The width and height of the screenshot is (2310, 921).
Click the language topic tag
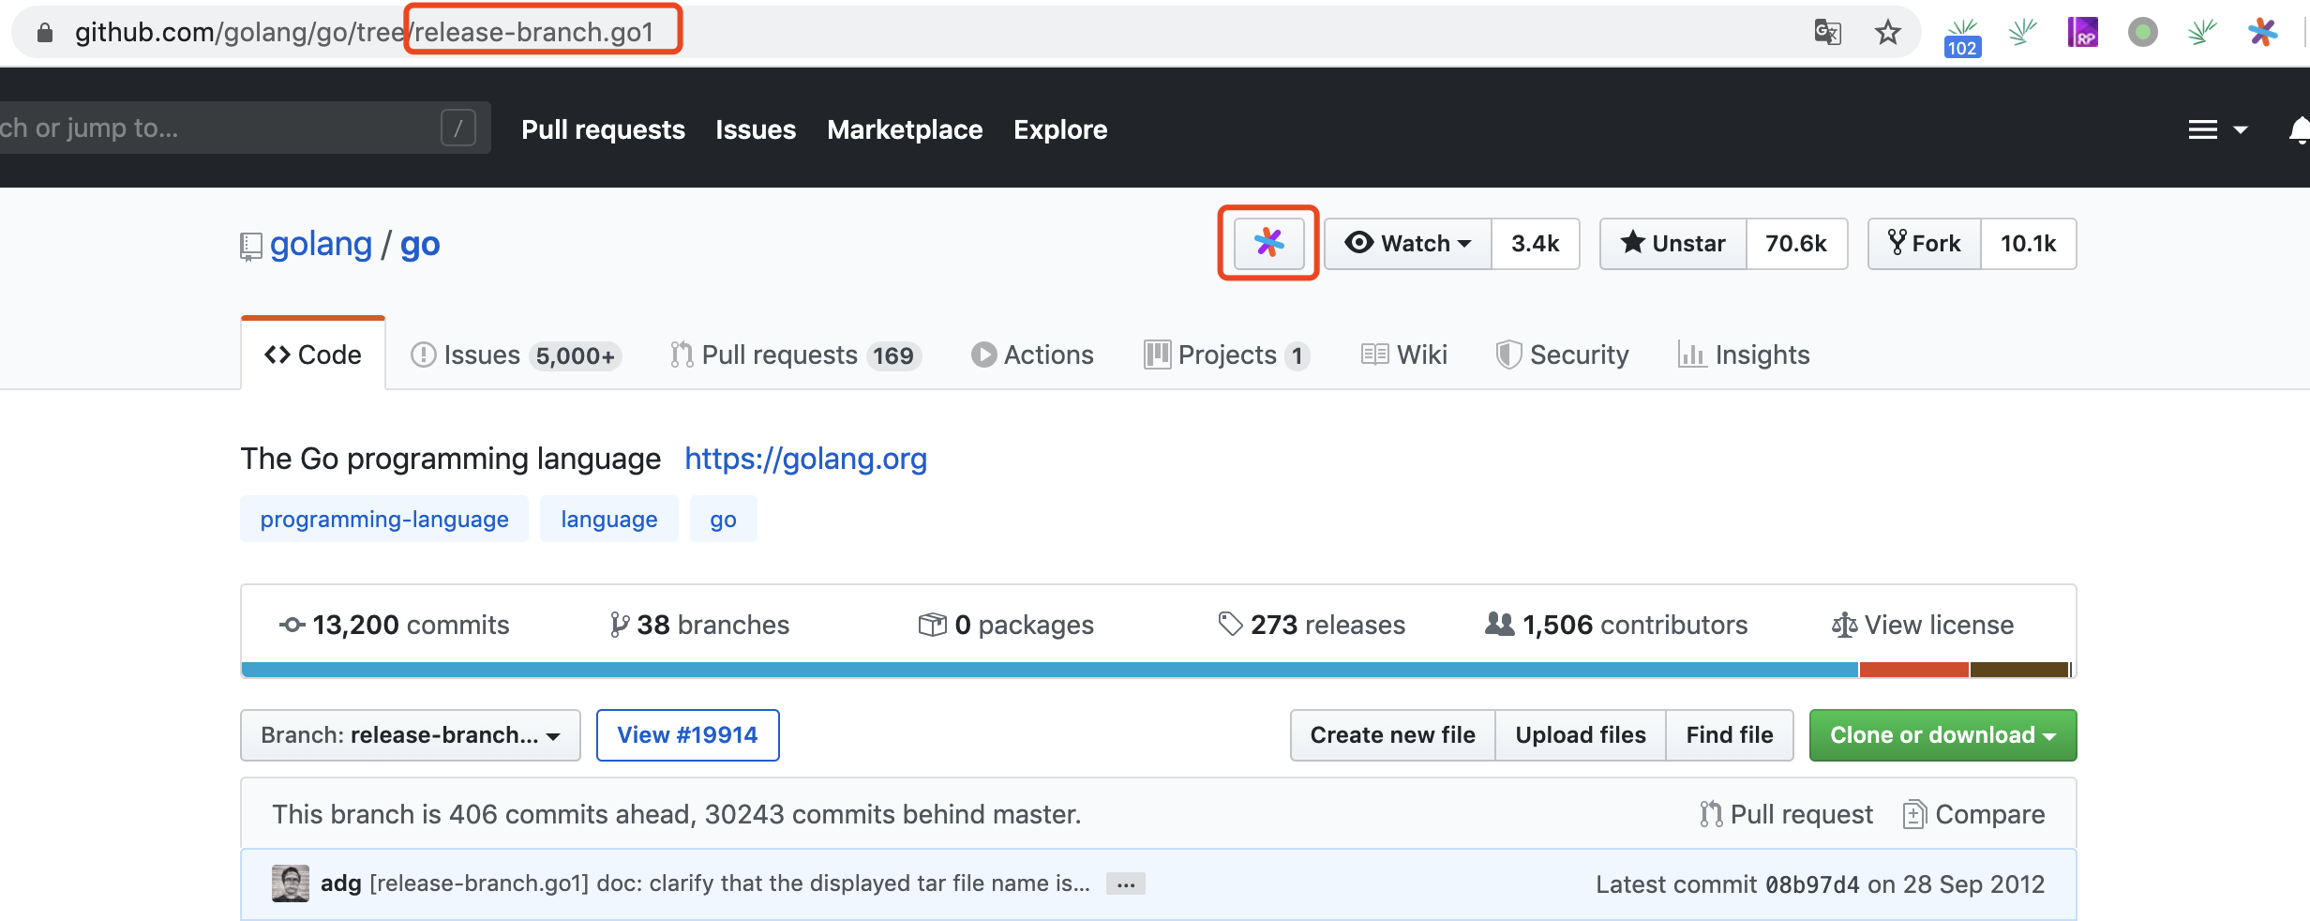(x=609, y=519)
